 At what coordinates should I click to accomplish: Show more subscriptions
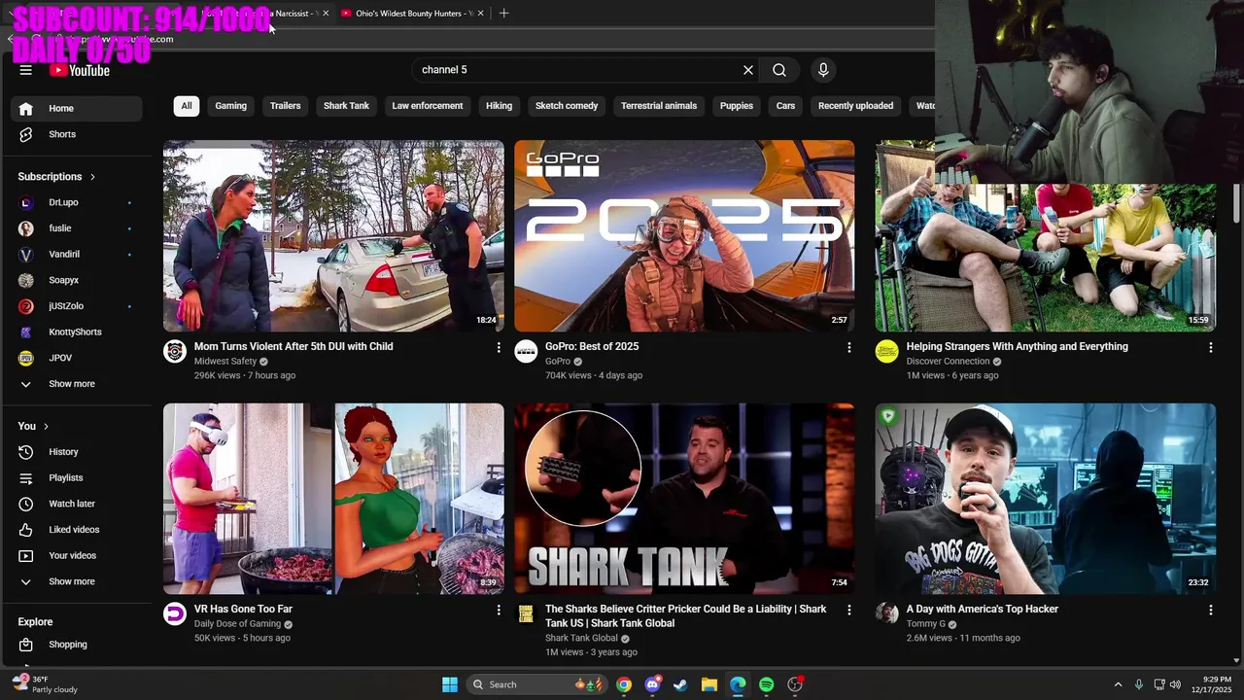(x=77, y=384)
